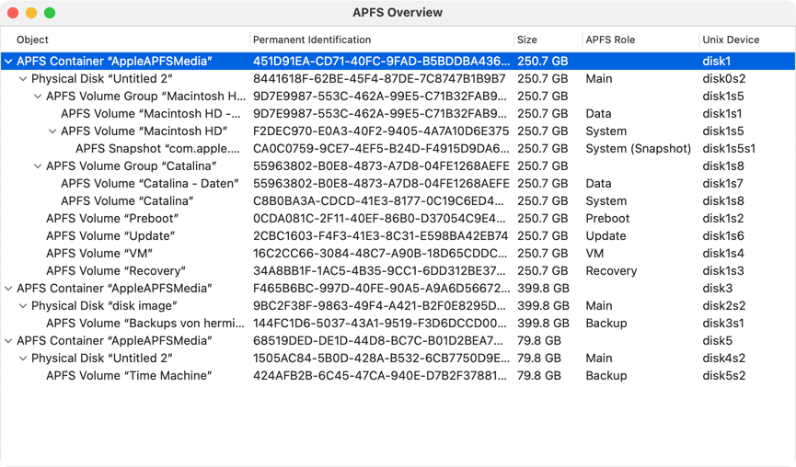
Task: Select APFS Volume "Preboot"
Action: pyautogui.click(x=398, y=219)
